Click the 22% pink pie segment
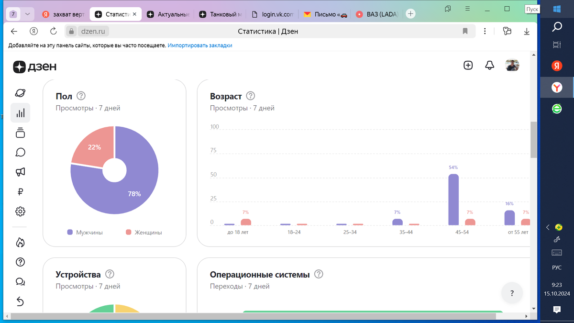The image size is (574, 323). pyautogui.click(x=94, y=147)
